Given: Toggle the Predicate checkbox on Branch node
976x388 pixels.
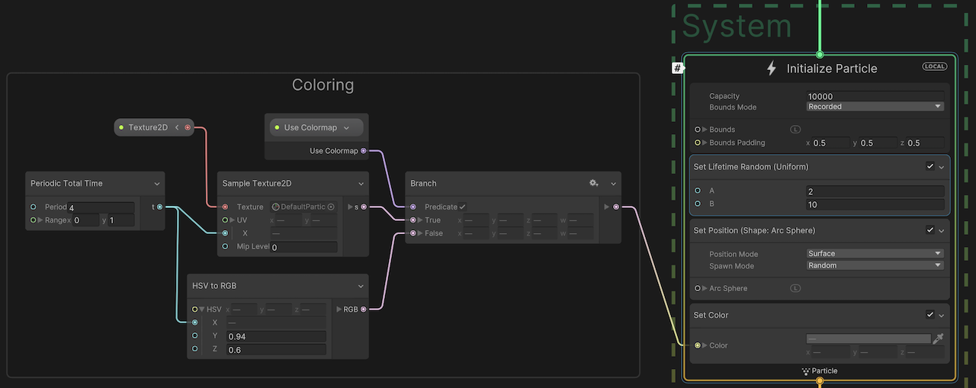Looking at the screenshot, I should point(462,207).
